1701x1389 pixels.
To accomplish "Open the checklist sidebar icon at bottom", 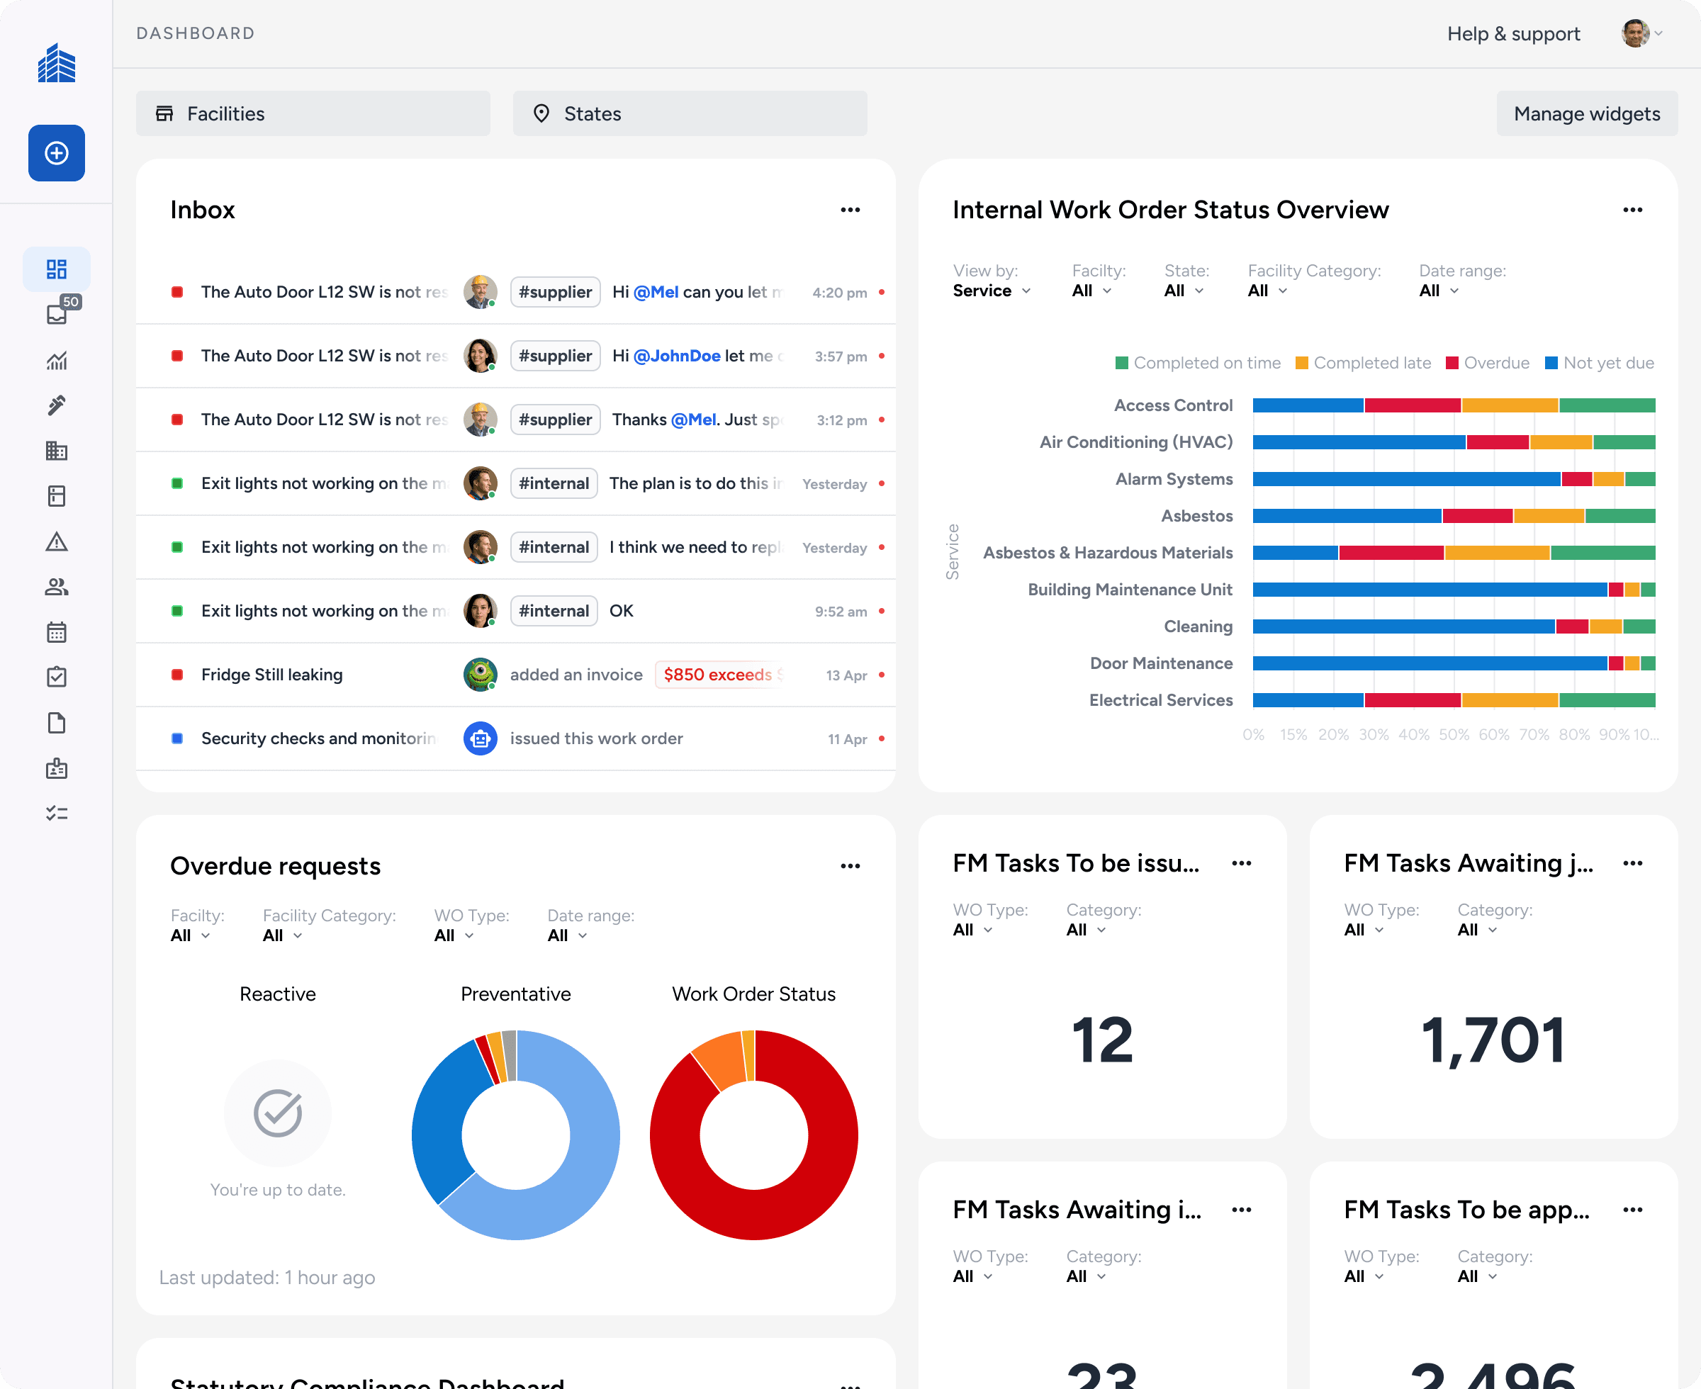I will pyautogui.click(x=56, y=814).
